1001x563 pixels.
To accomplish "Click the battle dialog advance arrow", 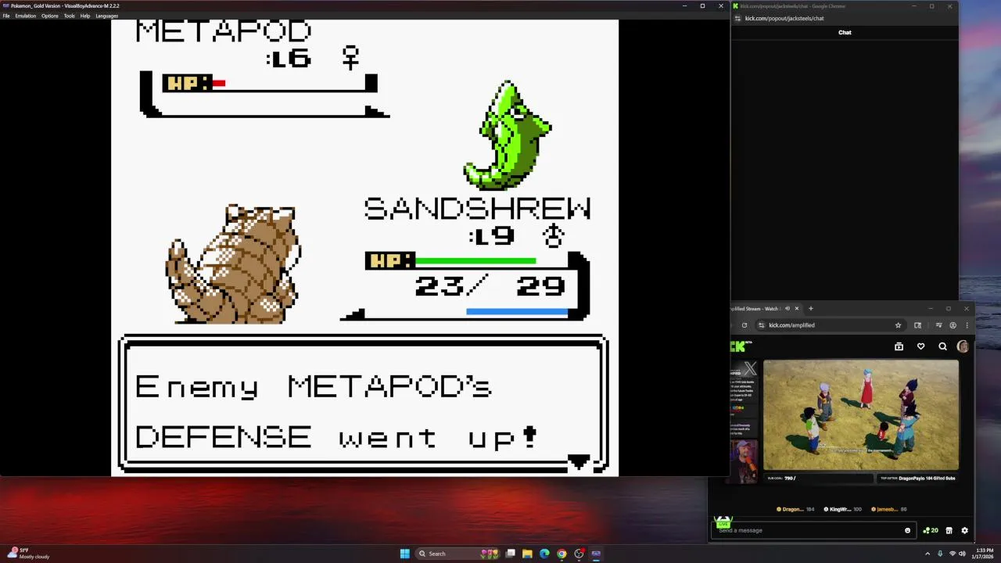I will [x=579, y=462].
